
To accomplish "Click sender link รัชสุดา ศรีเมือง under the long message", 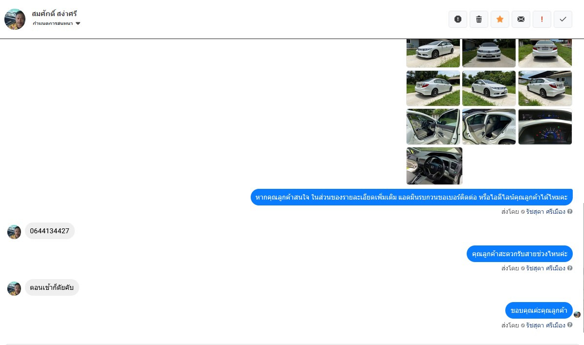I will click(546, 211).
